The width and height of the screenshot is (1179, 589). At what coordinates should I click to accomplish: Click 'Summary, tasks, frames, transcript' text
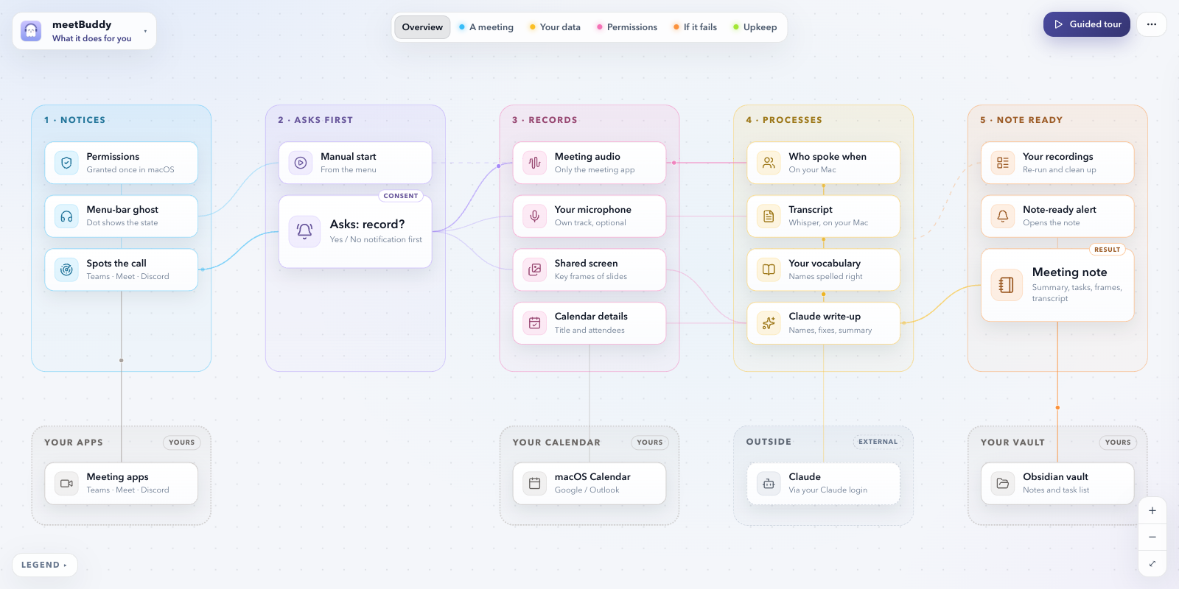(x=1077, y=293)
